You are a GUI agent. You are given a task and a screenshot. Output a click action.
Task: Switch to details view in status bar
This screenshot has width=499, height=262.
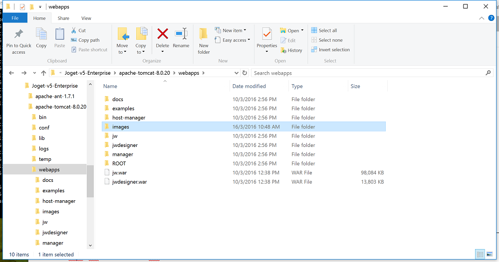point(480,255)
